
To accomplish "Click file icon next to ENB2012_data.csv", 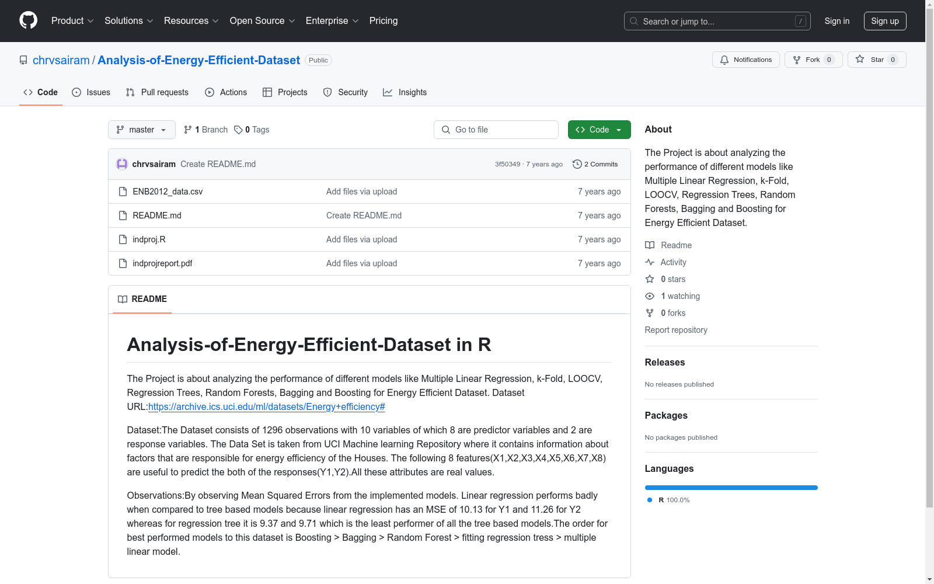I will click(x=123, y=192).
